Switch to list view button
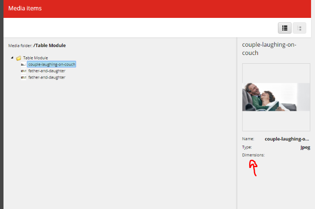 (284, 28)
